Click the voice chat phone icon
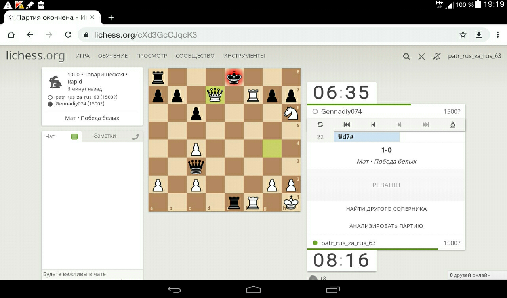507x298 pixels. pyautogui.click(x=135, y=137)
